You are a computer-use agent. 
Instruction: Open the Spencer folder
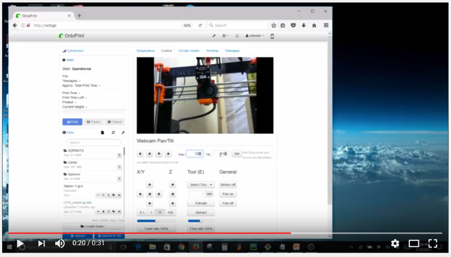[74, 174]
